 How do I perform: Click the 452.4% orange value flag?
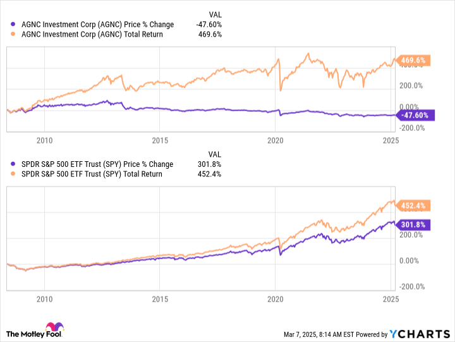415,205
